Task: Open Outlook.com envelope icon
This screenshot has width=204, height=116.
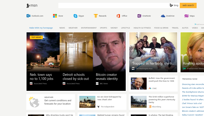Action: click(28, 16)
